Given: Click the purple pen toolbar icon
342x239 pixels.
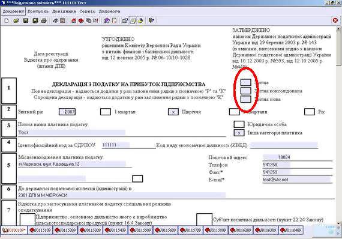Looking at the screenshot, I should click(107, 21).
